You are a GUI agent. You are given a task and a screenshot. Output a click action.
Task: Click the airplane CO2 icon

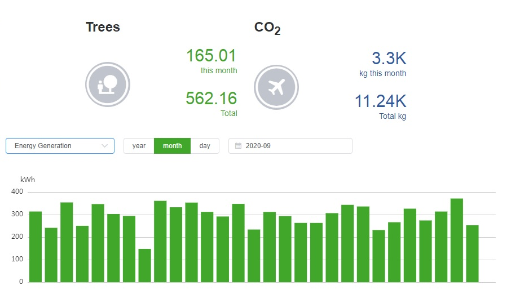point(276,87)
